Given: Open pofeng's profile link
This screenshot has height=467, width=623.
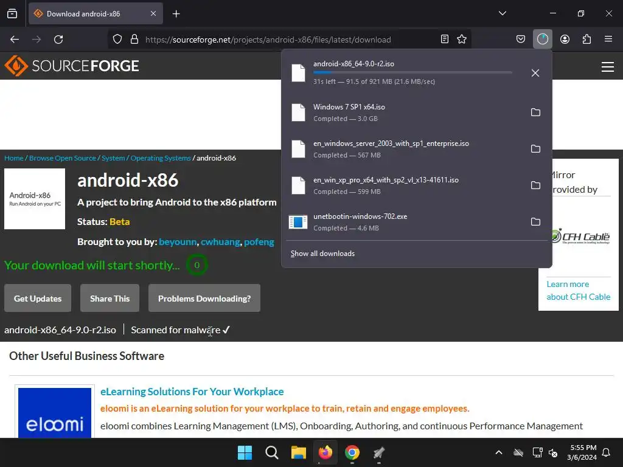Looking at the screenshot, I should [x=259, y=242].
